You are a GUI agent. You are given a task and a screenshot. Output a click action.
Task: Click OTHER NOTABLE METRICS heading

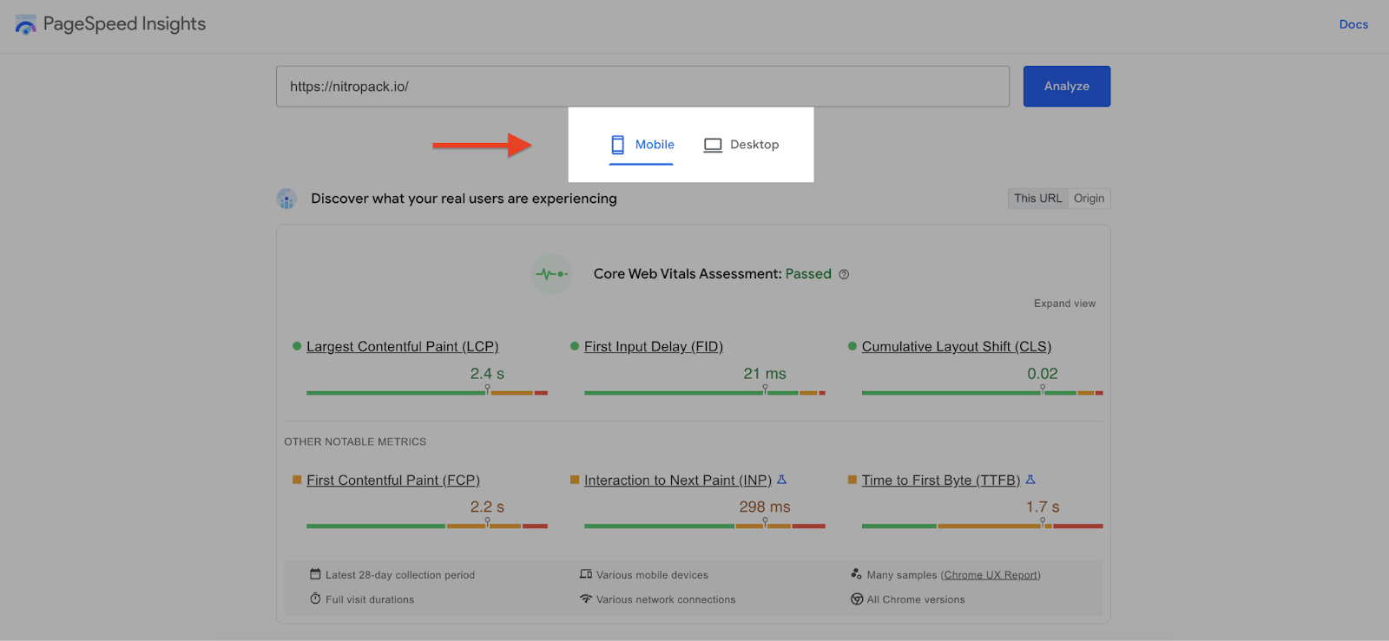(355, 442)
